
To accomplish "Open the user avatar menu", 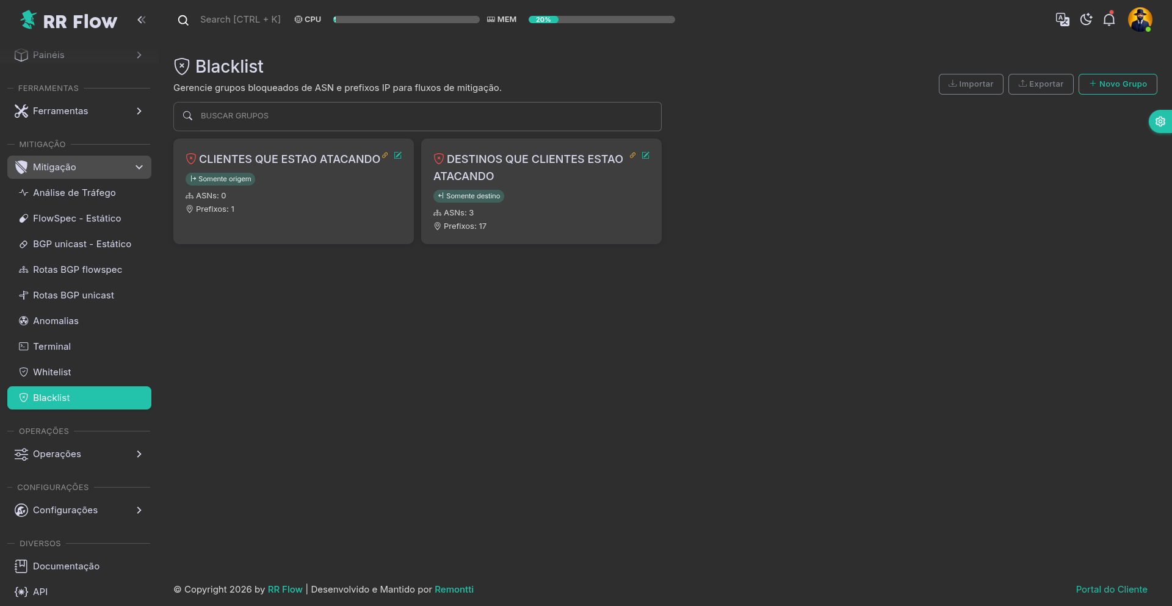I will tap(1140, 20).
